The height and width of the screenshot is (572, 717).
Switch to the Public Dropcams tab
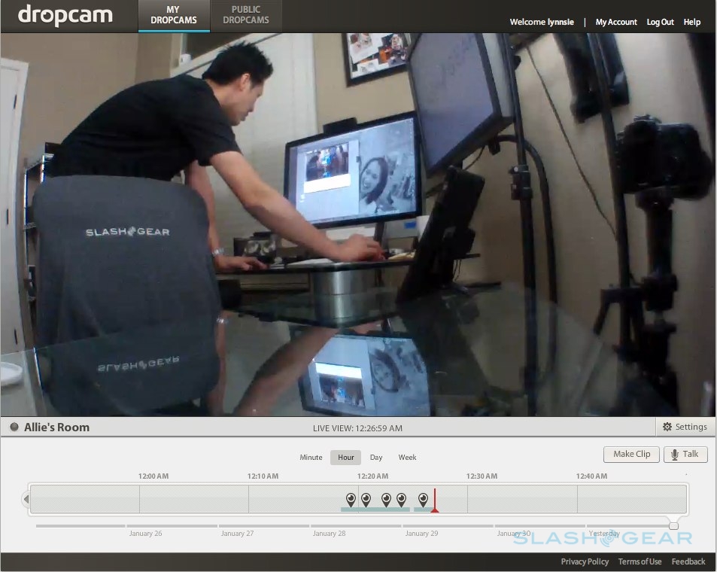pyautogui.click(x=245, y=15)
